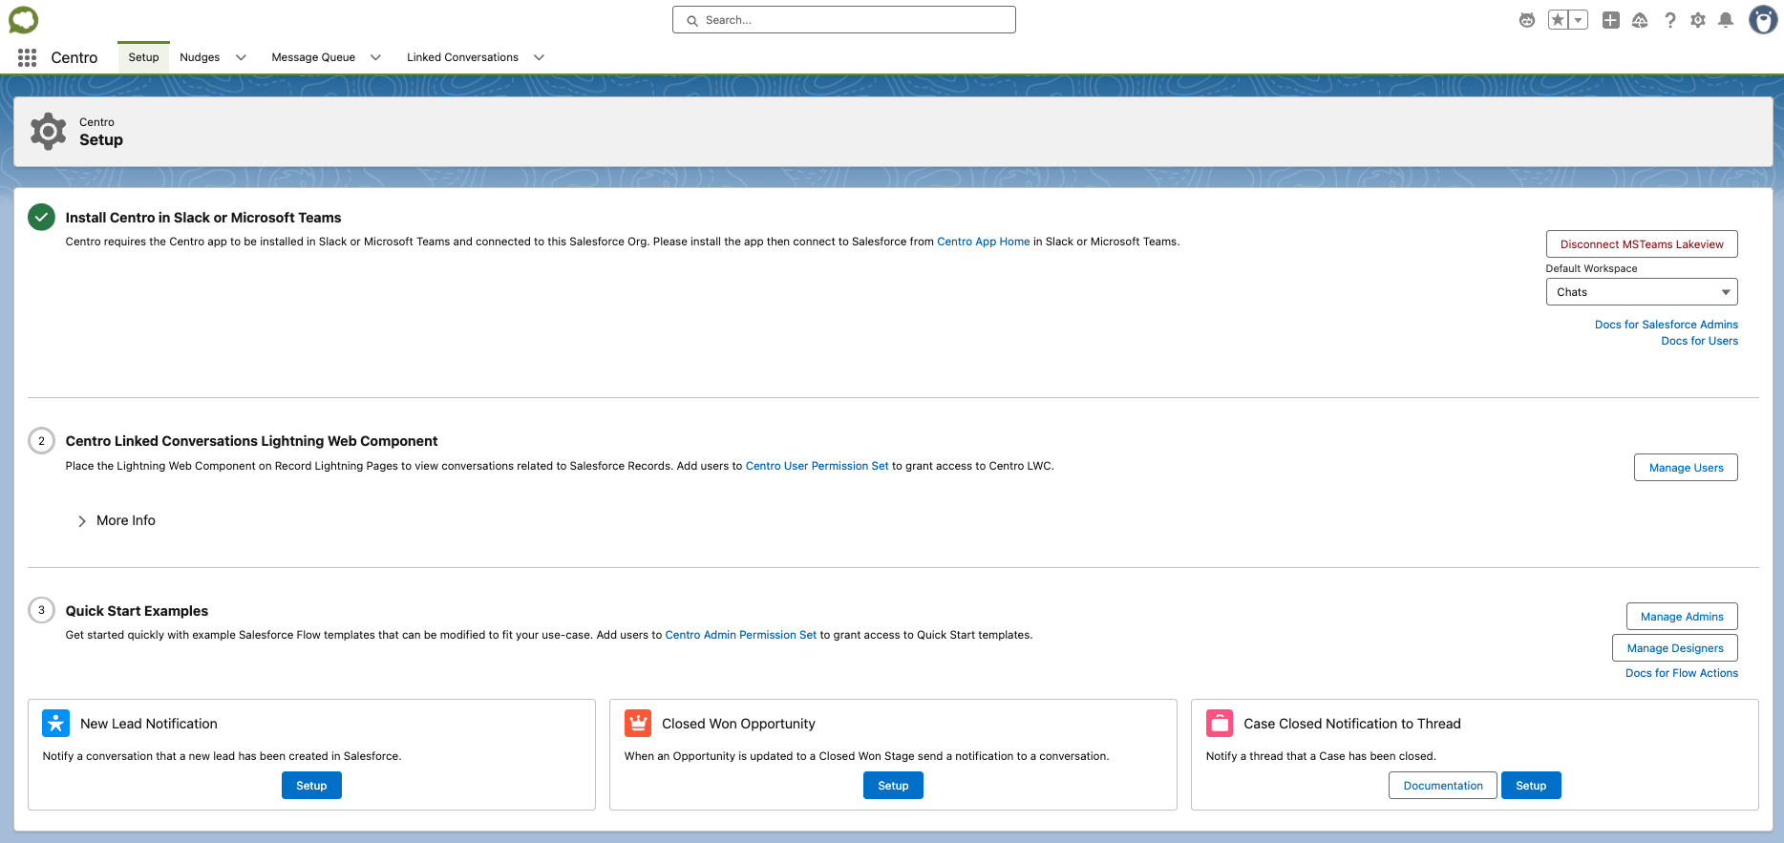Click Disconnect MSTeams Lakeview button

1642,244
